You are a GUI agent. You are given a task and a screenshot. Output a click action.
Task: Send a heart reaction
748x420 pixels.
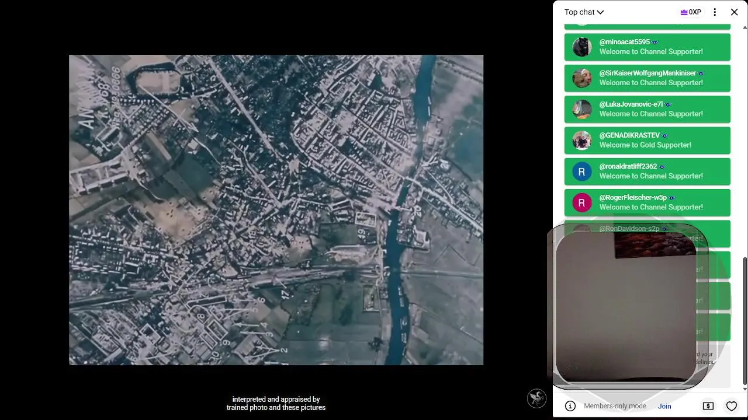732,406
